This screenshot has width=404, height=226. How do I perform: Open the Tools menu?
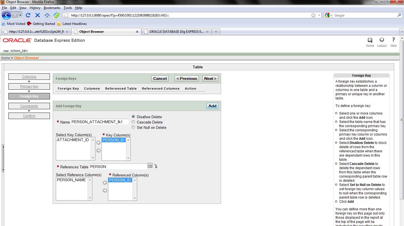(68, 8)
